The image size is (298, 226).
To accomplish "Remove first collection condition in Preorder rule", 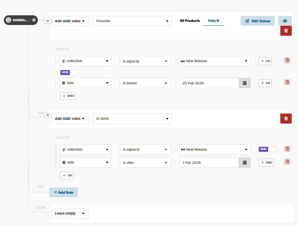I will (x=287, y=60).
